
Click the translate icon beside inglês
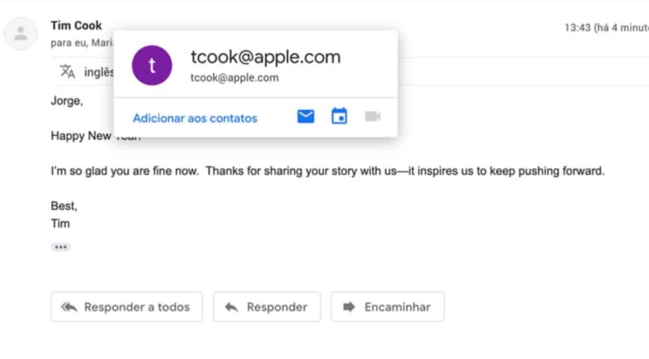click(67, 71)
